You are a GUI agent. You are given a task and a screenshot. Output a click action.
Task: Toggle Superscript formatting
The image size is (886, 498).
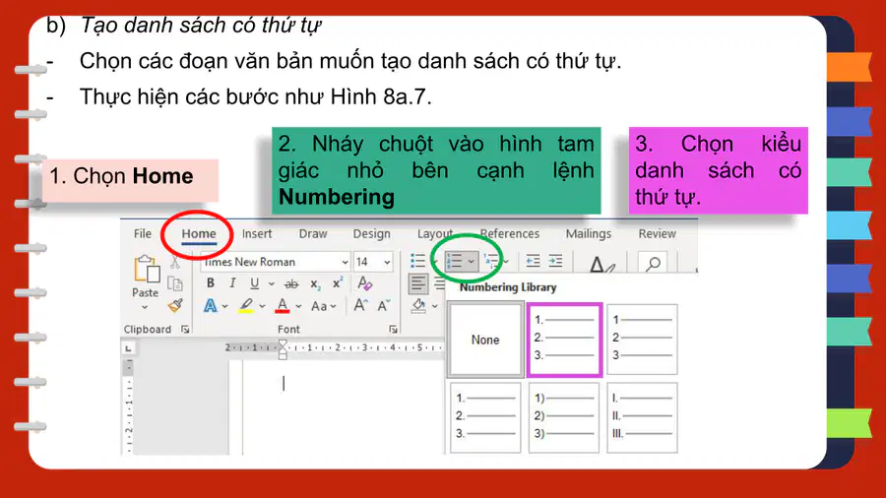point(338,282)
